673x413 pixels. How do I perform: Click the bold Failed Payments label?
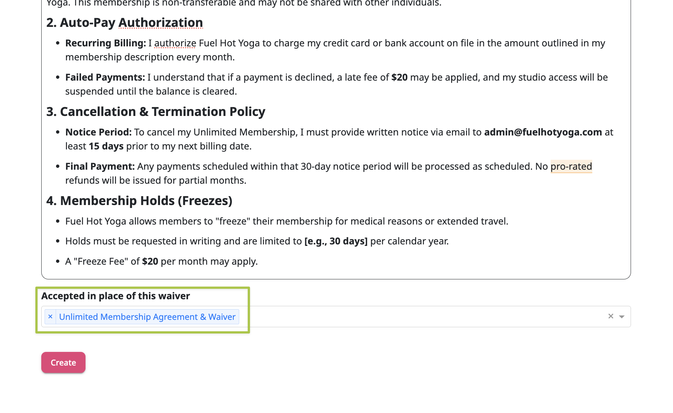point(105,77)
